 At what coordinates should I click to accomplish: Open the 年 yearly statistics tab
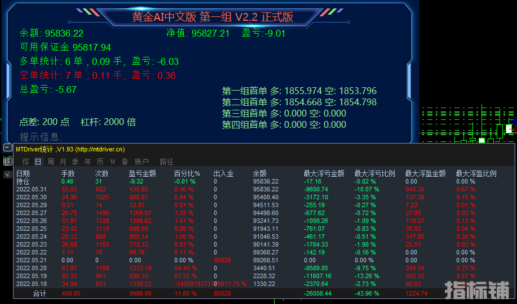[87, 162]
